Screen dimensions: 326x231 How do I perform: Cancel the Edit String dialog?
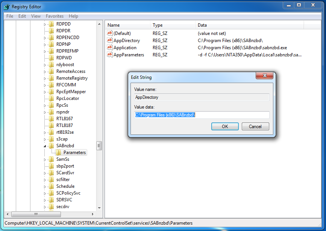[255, 126]
